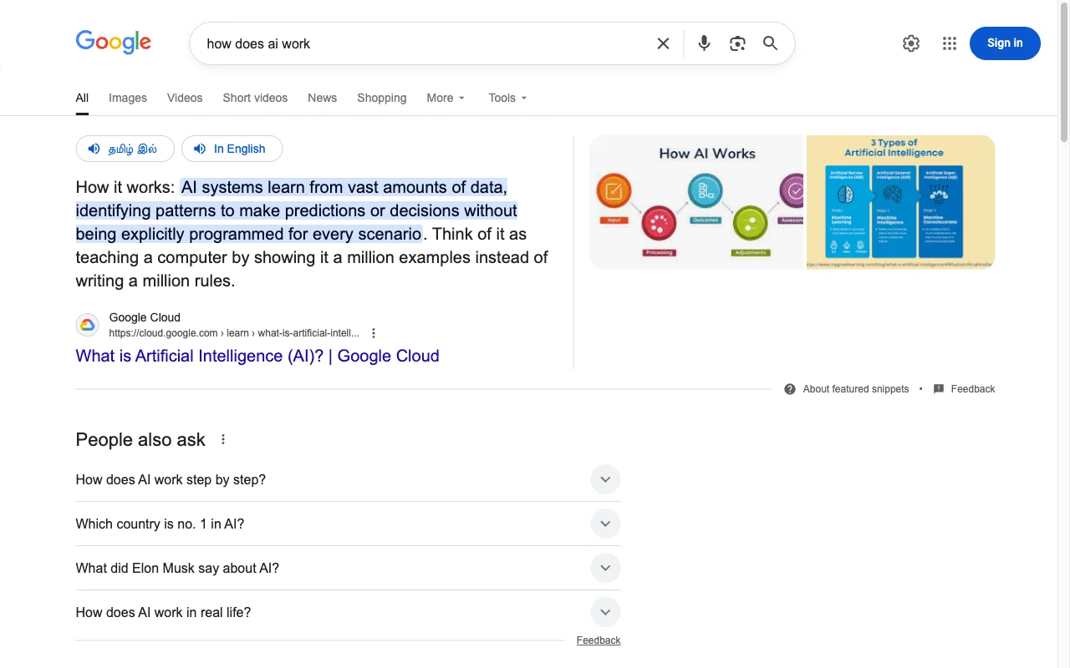Image resolution: width=1070 pixels, height=668 pixels.
Task: Play the snippet audio In English
Action: [232, 148]
